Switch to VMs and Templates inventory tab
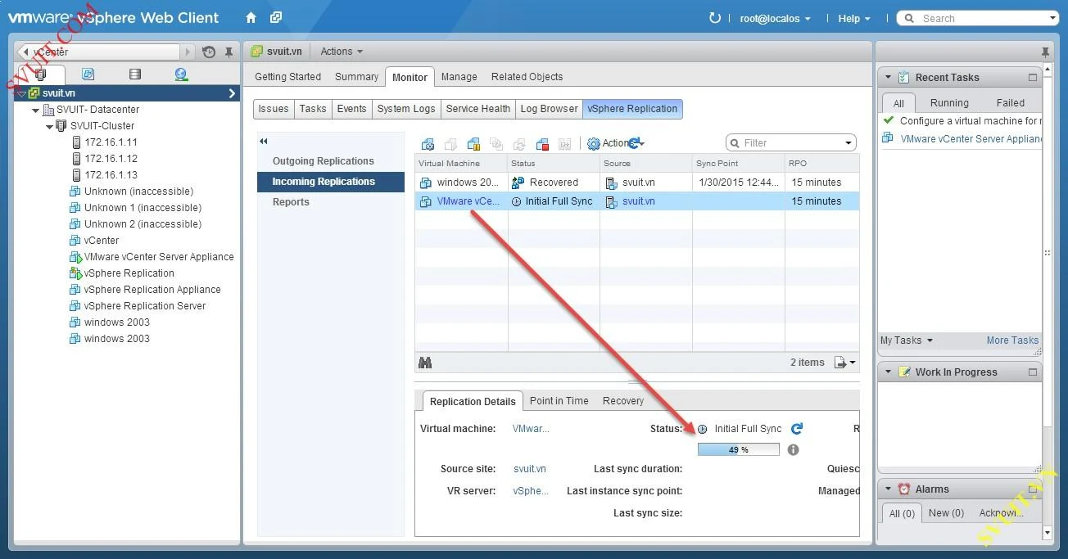This screenshot has width=1068, height=559. click(x=88, y=74)
